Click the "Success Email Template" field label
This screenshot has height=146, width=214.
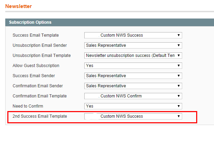(36, 35)
